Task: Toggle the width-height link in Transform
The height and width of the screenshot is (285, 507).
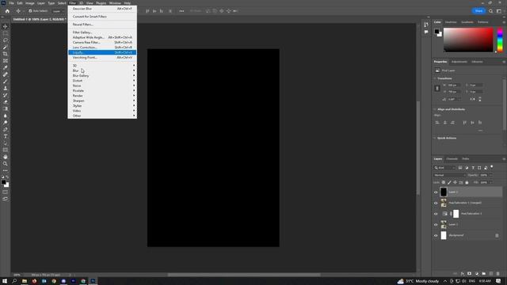Action: click(x=437, y=88)
